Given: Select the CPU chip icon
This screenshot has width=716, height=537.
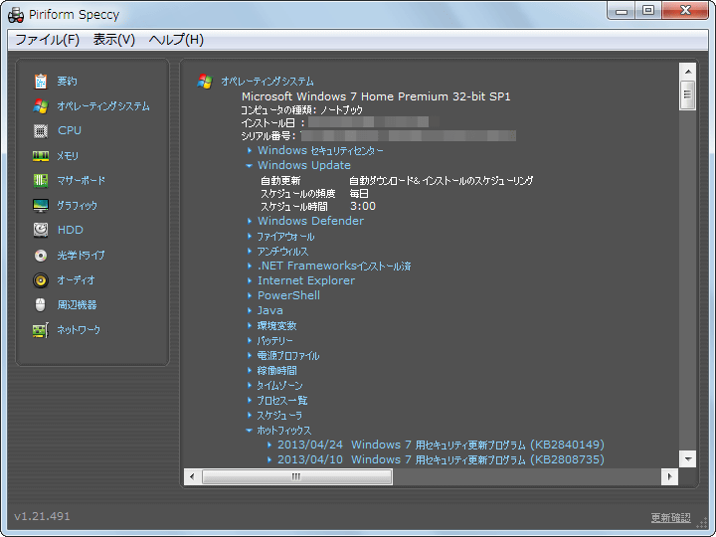Looking at the screenshot, I should pyautogui.click(x=41, y=131).
